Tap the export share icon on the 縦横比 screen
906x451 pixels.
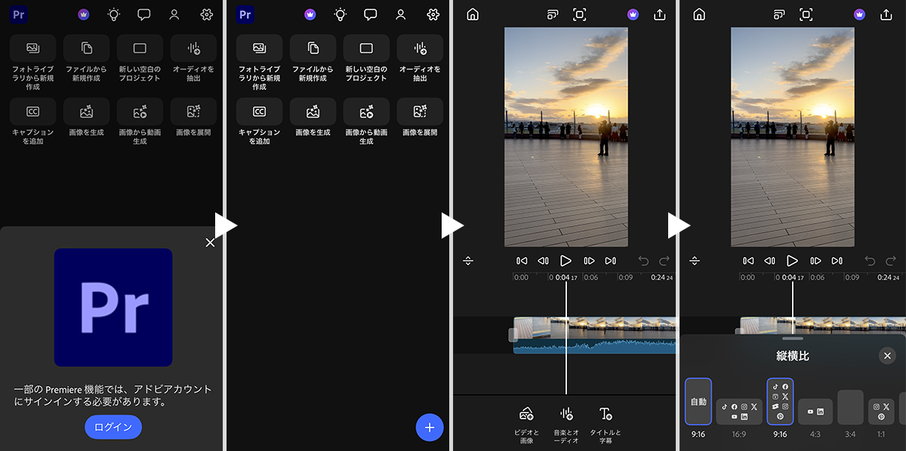[886, 14]
